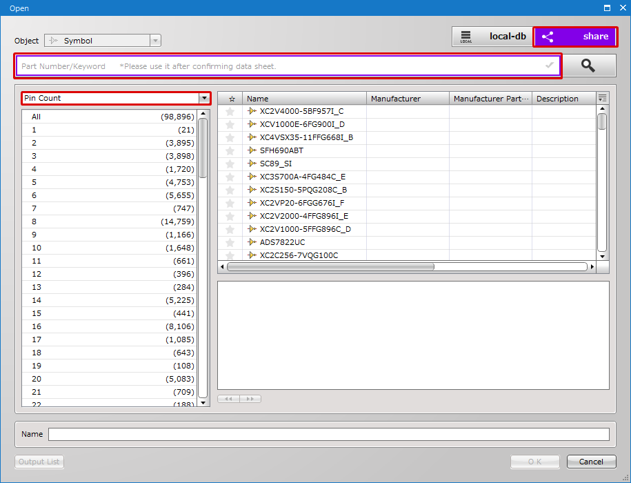The image size is (631, 483).
Task: Click the share icon on the share button
Action: (x=548, y=36)
